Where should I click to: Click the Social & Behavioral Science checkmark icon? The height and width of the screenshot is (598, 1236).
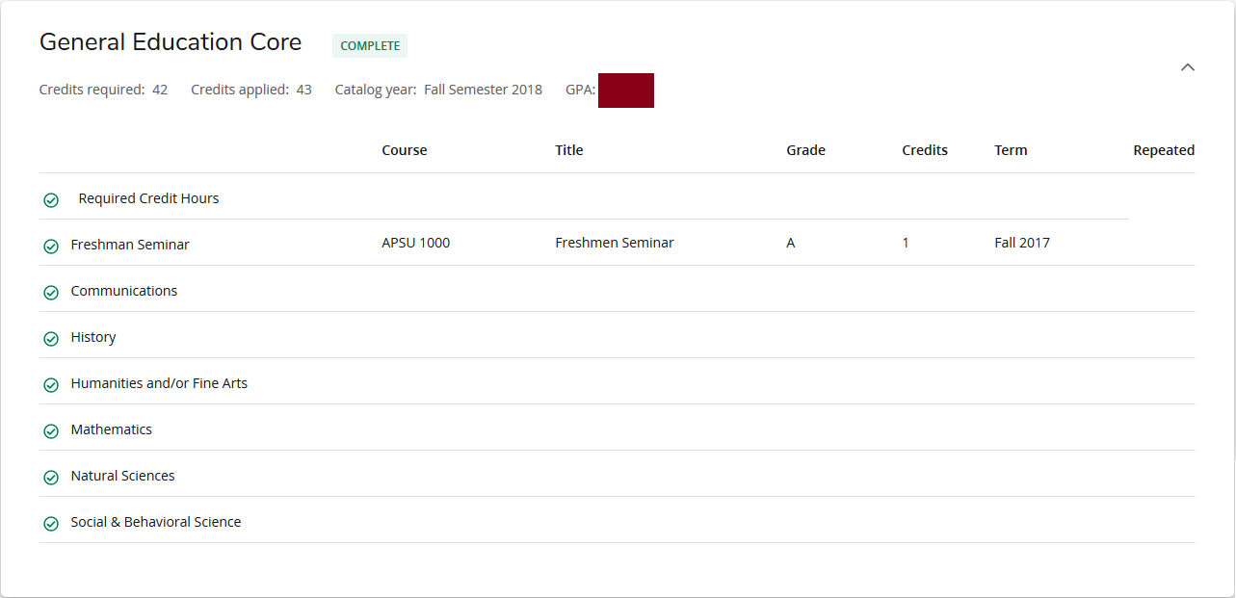[51, 524]
